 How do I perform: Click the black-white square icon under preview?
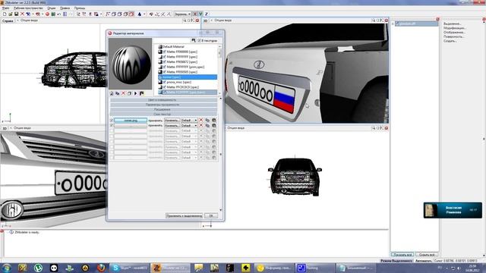click(x=142, y=93)
